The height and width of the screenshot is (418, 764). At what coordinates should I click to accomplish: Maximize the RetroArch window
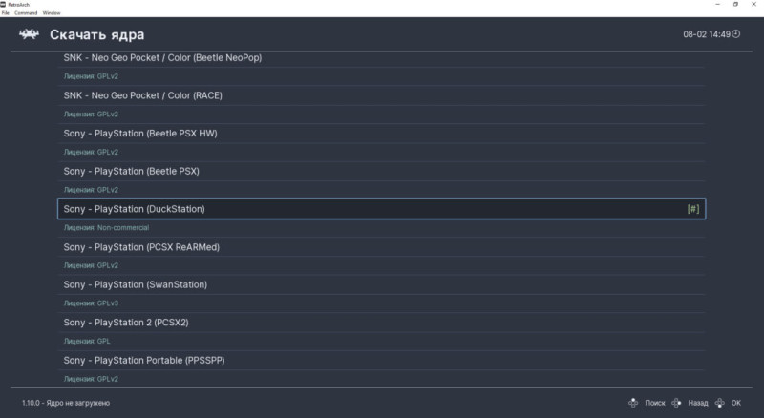click(x=735, y=4)
